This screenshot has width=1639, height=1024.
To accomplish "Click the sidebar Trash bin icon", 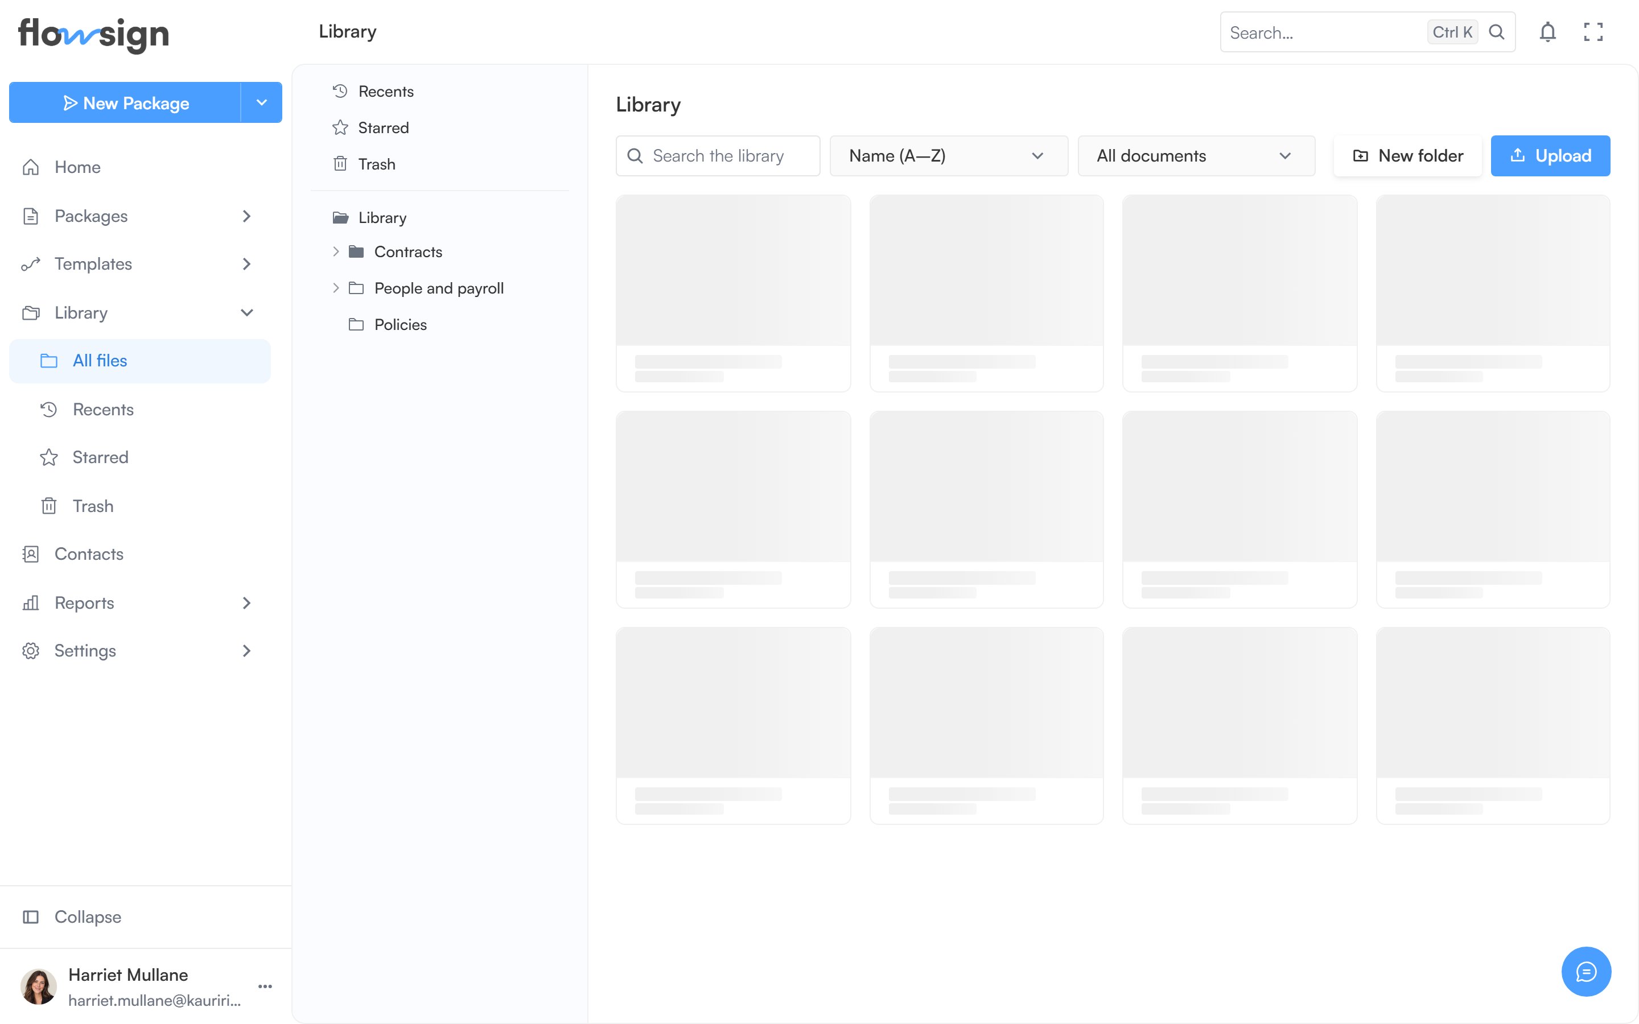I will pos(49,506).
